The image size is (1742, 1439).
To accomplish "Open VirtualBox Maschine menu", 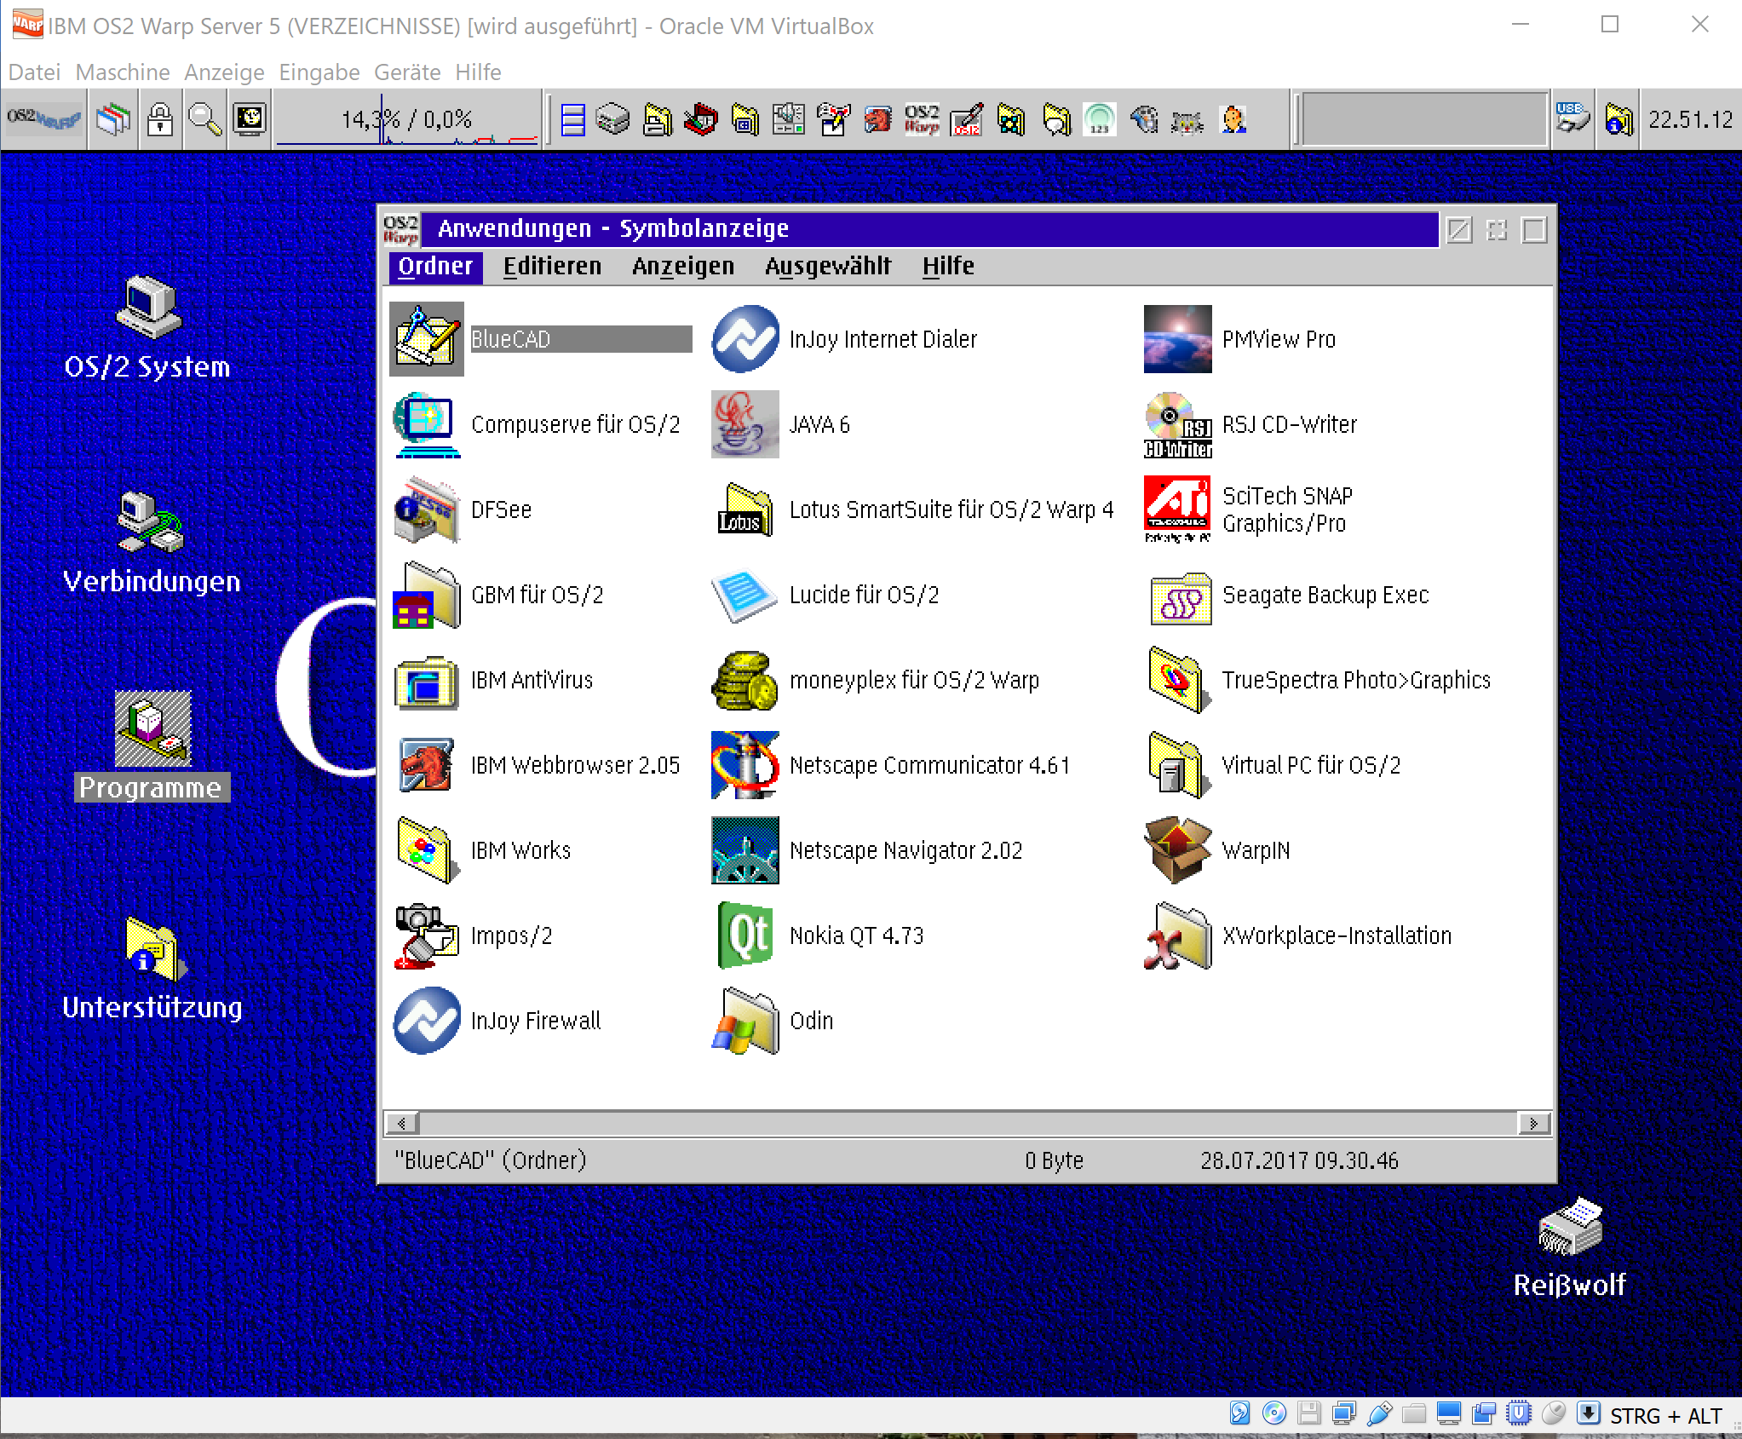I will tap(123, 72).
